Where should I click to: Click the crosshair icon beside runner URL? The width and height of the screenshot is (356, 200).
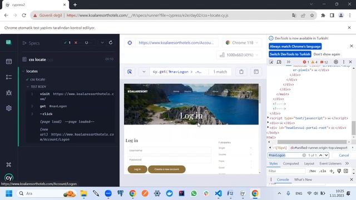click(130, 43)
